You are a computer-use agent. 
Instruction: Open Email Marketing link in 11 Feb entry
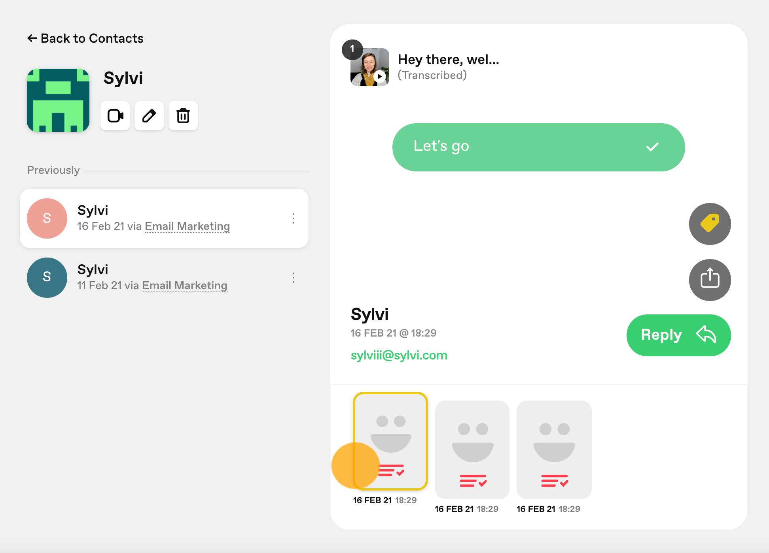pyautogui.click(x=184, y=286)
